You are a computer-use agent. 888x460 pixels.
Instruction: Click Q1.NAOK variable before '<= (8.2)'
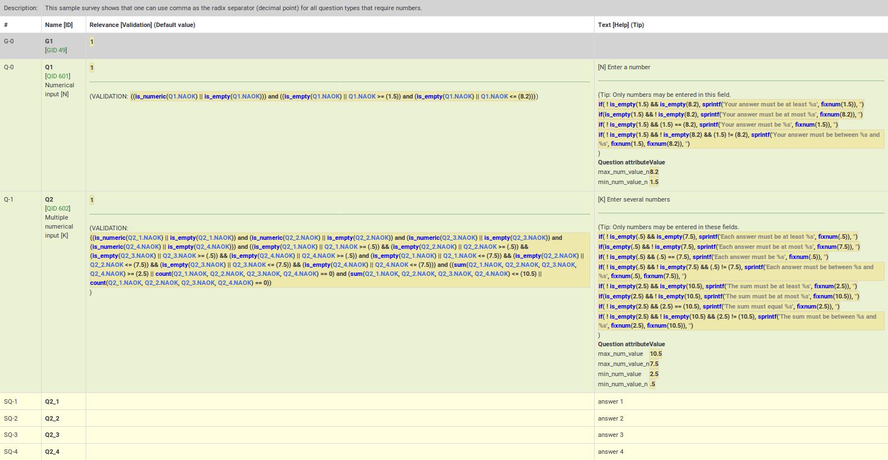click(494, 96)
